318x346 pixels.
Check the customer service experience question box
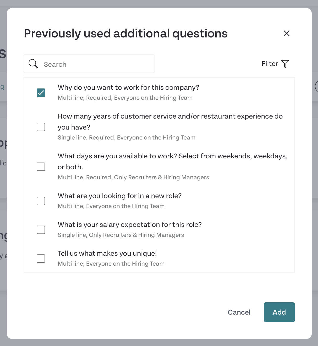click(x=41, y=127)
